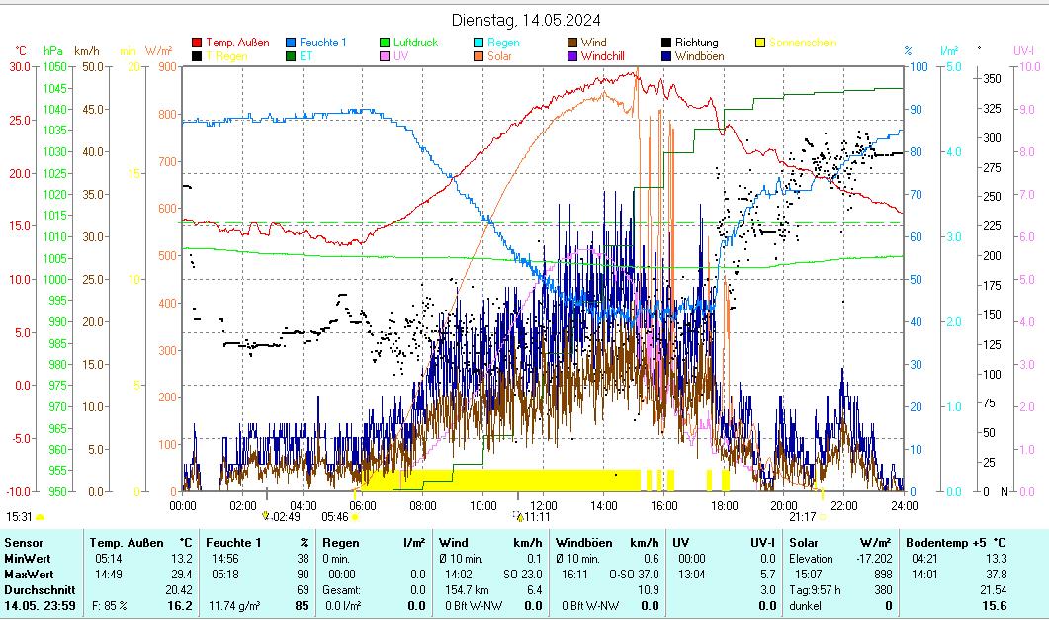The width and height of the screenshot is (1049, 620).
Task: Click the black Richtung legend swatch
Action: pos(666,43)
